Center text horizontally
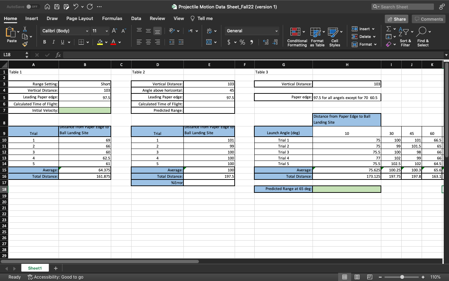 [148, 42]
